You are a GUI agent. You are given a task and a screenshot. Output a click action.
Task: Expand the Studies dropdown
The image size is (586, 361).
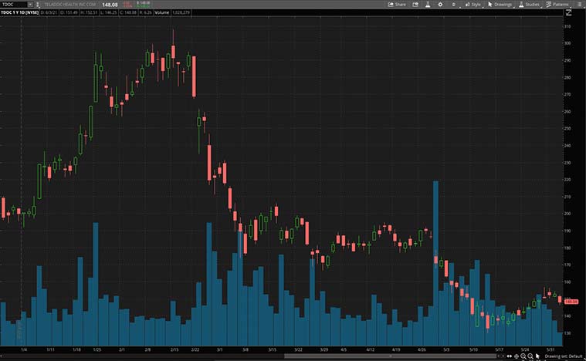[530, 5]
